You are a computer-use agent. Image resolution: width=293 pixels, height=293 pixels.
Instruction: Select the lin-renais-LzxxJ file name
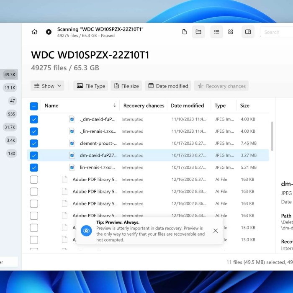click(98, 167)
